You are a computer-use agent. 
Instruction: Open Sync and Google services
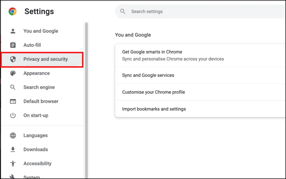201,75
